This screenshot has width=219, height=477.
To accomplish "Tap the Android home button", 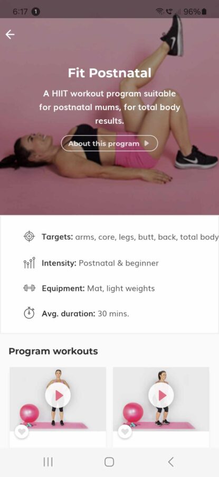I will (x=109, y=462).
